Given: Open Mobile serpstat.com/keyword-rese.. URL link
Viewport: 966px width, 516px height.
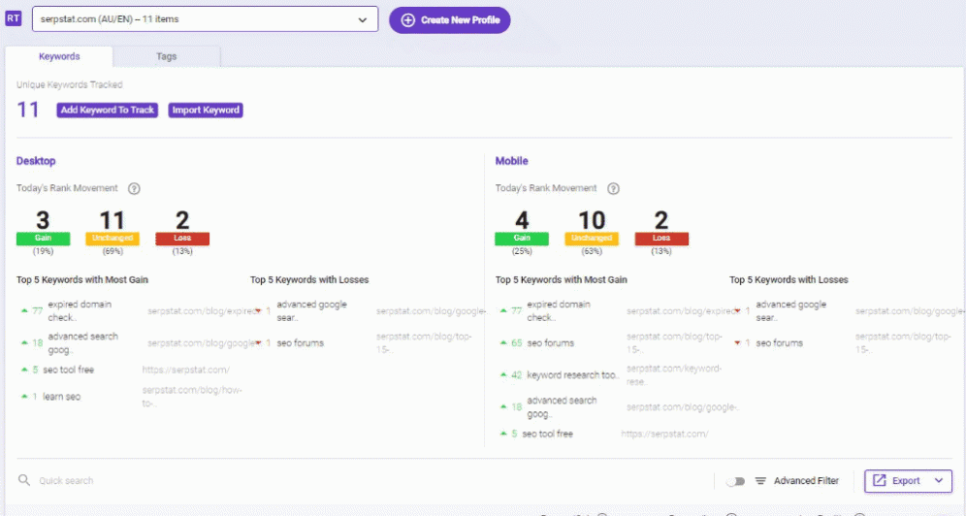Looking at the screenshot, I should (674, 375).
